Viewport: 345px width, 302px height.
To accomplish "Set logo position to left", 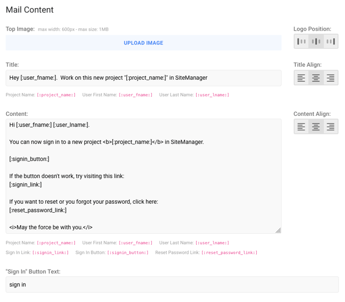I will click(301, 41).
